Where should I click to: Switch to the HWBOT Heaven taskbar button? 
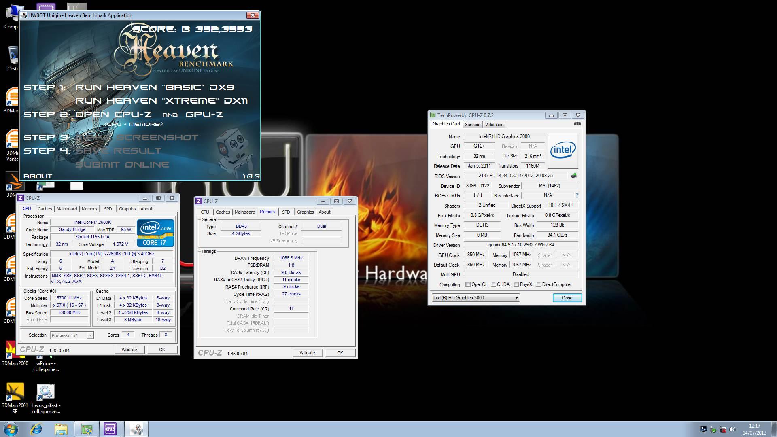click(136, 429)
